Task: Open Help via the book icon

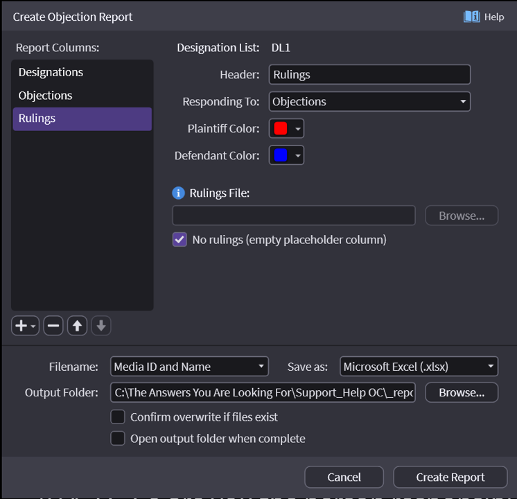Action: 472,17
